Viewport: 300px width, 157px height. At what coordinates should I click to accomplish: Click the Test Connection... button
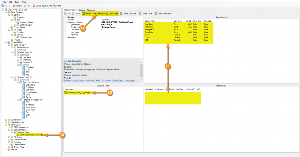pyautogui.click(x=163, y=14)
